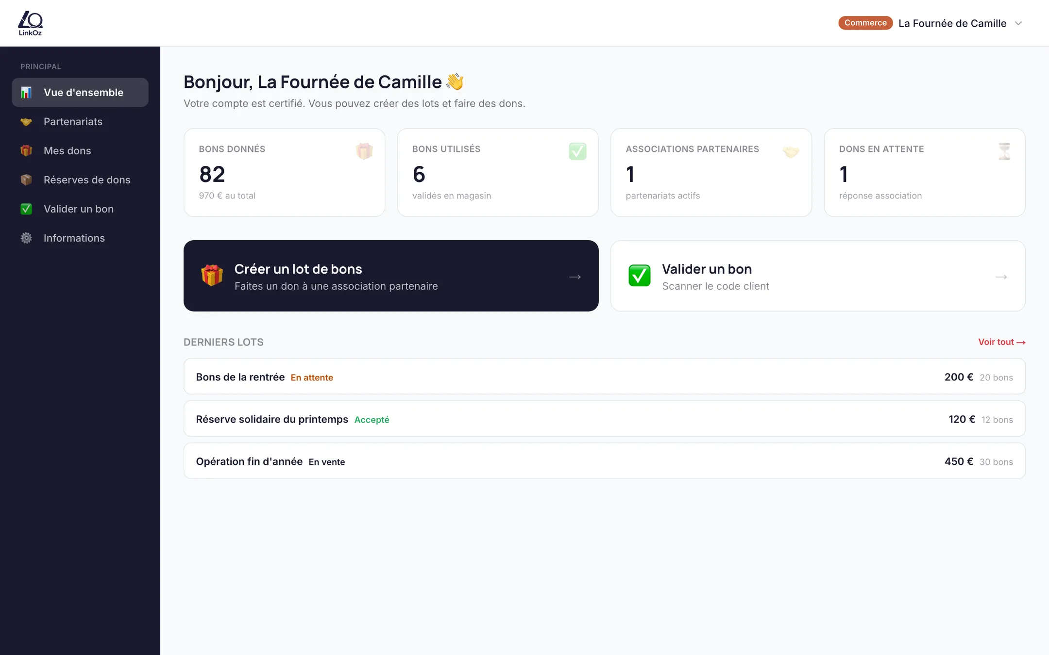1049x655 pixels.
Task: Open the Valider un bon action card
Action: [x=818, y=276]
